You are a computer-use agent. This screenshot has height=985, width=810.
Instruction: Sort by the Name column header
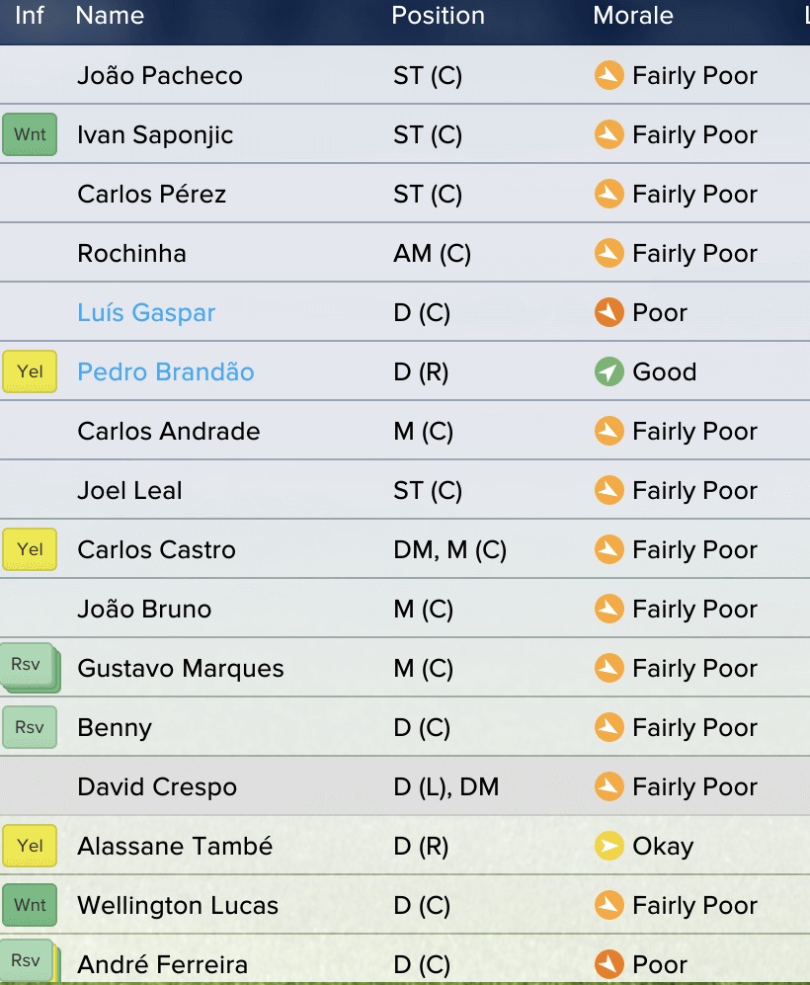[110, 15]
